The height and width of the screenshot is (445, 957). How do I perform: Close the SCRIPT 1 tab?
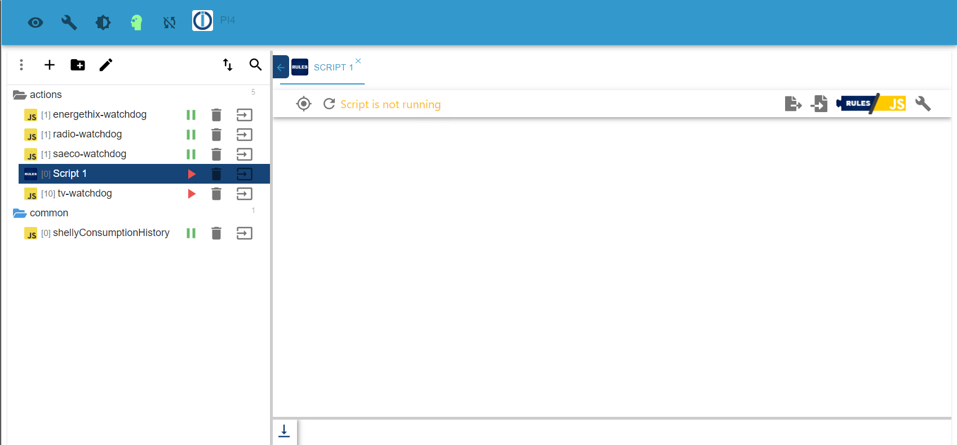[358, 61]
